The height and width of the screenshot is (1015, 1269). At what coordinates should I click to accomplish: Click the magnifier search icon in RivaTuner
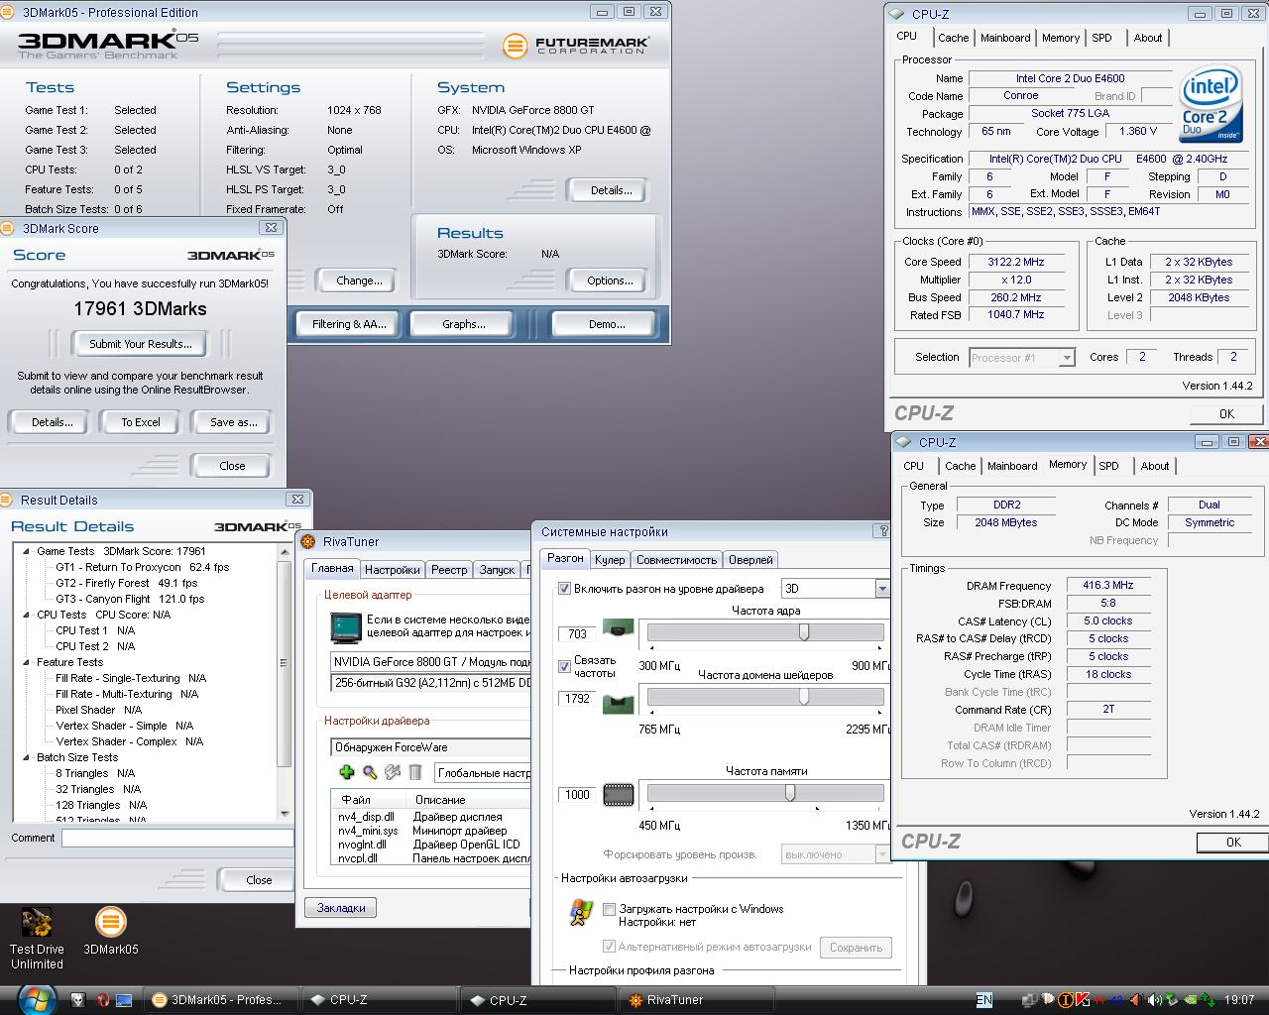click(x=370, y=772)
